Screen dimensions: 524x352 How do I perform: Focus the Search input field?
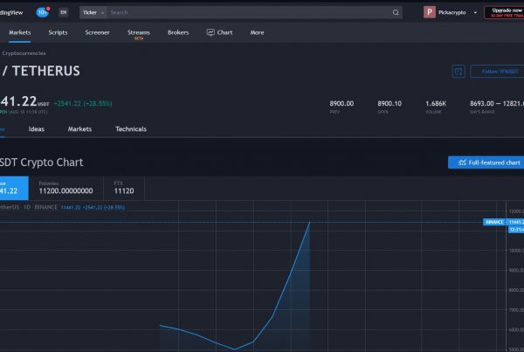click(249, 12)
